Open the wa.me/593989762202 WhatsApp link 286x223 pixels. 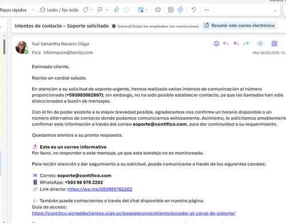tap(100, 189)
